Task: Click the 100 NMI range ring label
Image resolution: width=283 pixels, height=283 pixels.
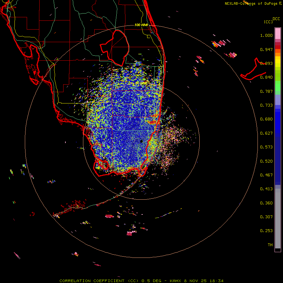Action: 141,25
